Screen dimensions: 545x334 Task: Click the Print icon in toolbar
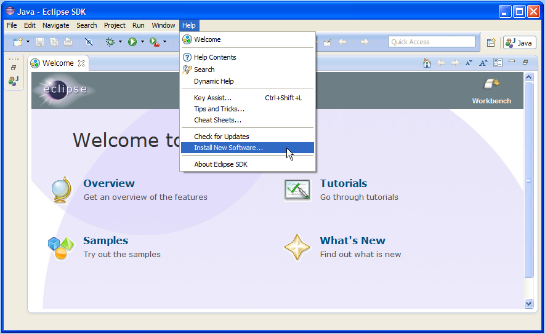pyautogui.click(x=68, y=42)
